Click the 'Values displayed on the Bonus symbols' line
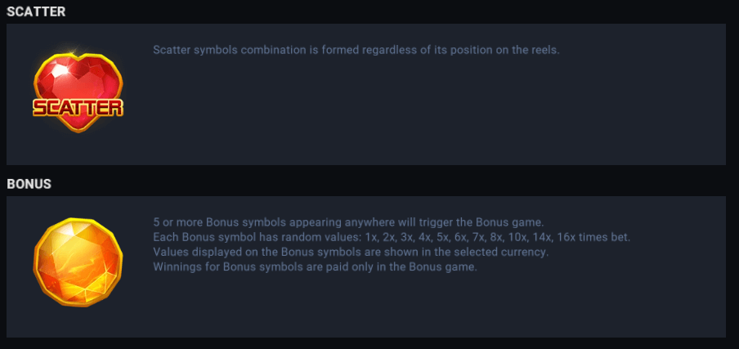The height and width of the screenshot is (349, 739). click(350, 252)
